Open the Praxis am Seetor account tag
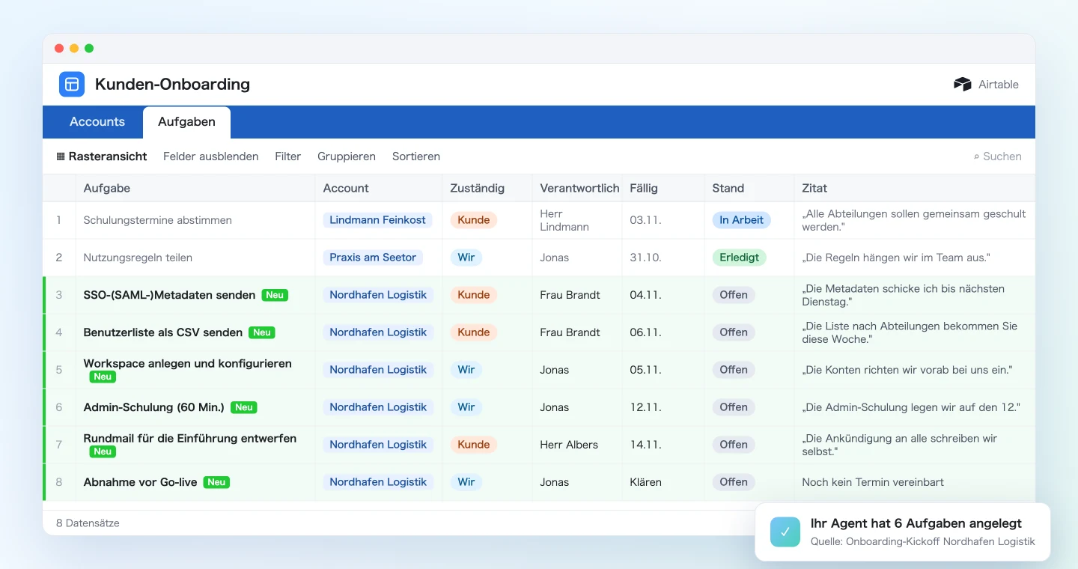1078x569 pixels. coord(373,258)
